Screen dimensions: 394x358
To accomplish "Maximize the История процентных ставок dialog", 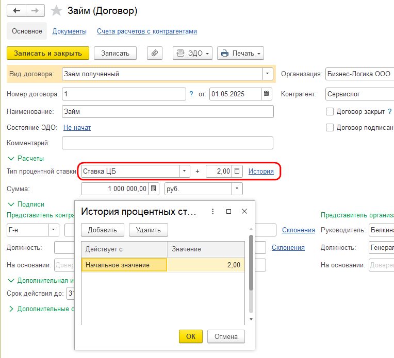I will [x=228, y=211].
